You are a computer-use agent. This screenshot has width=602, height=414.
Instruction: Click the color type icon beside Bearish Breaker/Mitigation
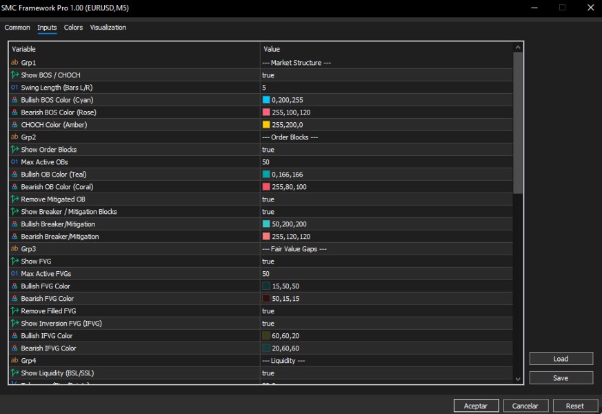coord(14,236)
